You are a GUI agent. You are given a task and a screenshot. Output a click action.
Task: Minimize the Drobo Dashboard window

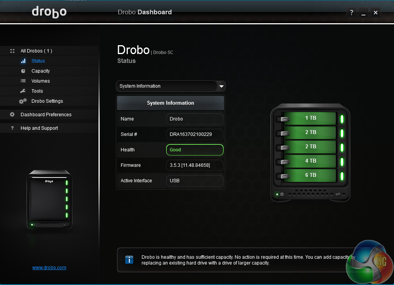[x=363, y=12]
